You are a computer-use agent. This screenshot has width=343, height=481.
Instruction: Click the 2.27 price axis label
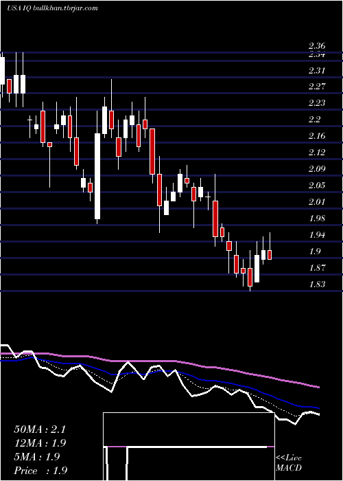tap(317, 86)
